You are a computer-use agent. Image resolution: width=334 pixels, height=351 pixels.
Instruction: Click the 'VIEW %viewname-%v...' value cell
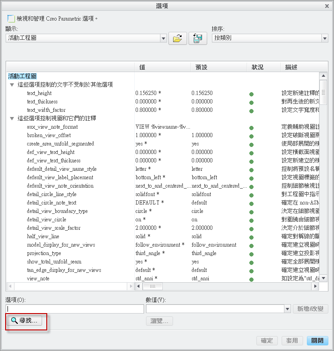pos(163,127)
